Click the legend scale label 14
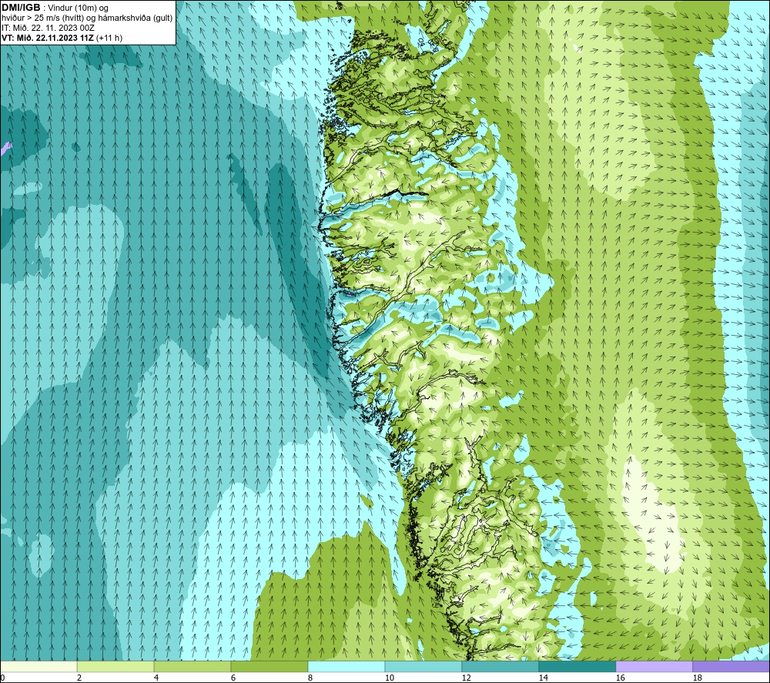Screen dimensions: 770x683 pyautogui.click(x=544, y=678)
